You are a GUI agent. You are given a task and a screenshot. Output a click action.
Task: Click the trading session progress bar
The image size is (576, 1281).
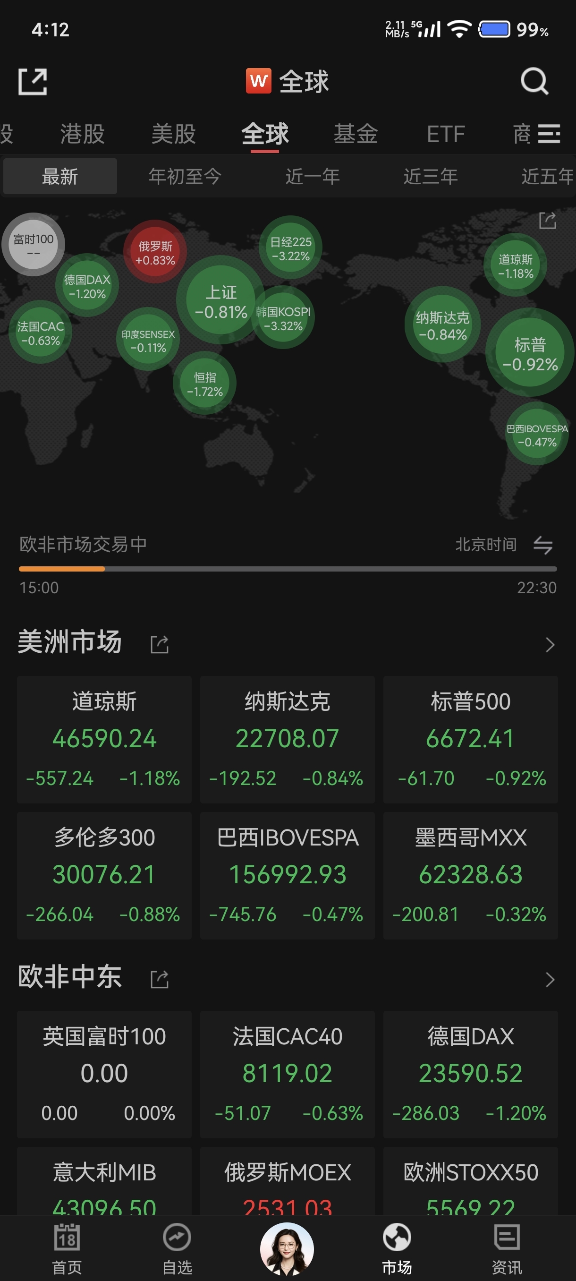(x=288, y=569)
